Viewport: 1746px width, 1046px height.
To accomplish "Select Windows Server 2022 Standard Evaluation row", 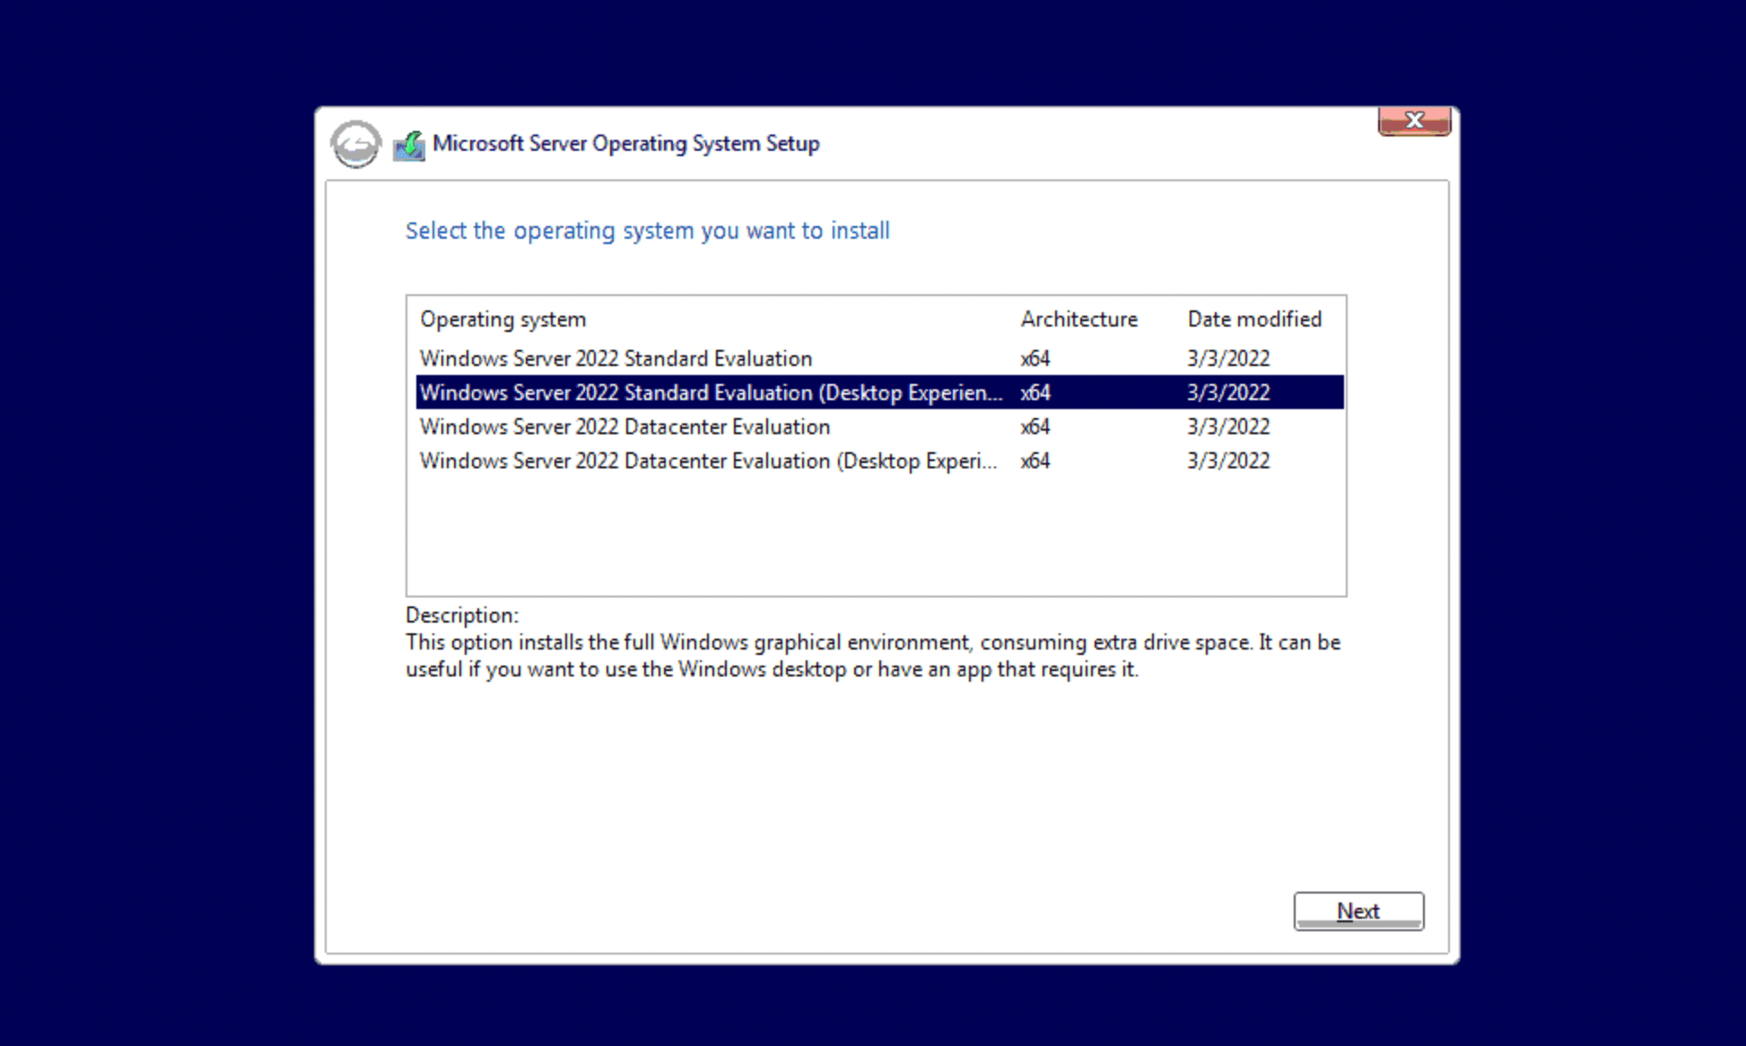I will (879, 358).
